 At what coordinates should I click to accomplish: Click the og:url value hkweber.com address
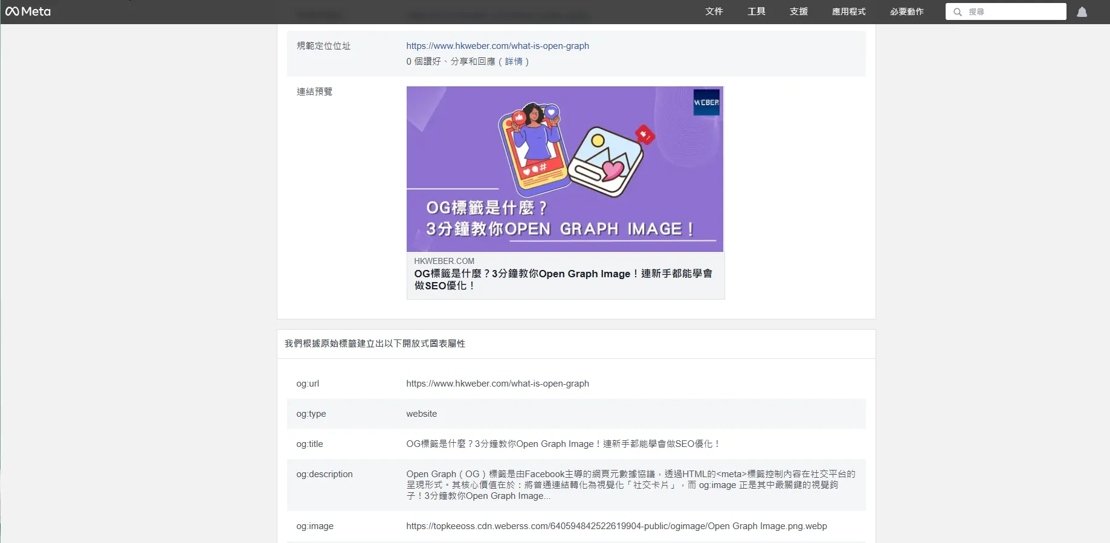(497, 384)
